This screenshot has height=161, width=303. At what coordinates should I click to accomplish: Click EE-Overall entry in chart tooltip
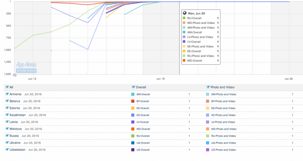[194, 51]
